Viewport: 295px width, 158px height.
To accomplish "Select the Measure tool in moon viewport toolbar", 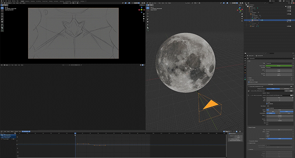I will pyautogui.click(x=148, y=27).
